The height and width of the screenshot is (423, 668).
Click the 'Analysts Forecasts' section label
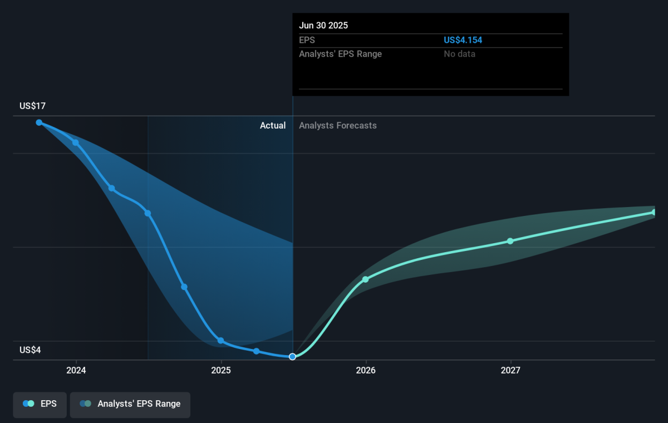pyautogui.click(x=337, y=126)
